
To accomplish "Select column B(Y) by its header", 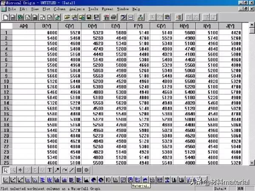I will tap(46, 26).
